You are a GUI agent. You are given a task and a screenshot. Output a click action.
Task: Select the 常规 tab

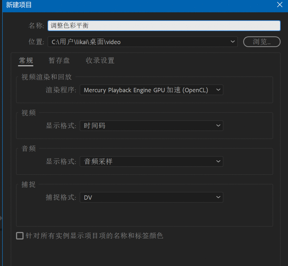25,60
